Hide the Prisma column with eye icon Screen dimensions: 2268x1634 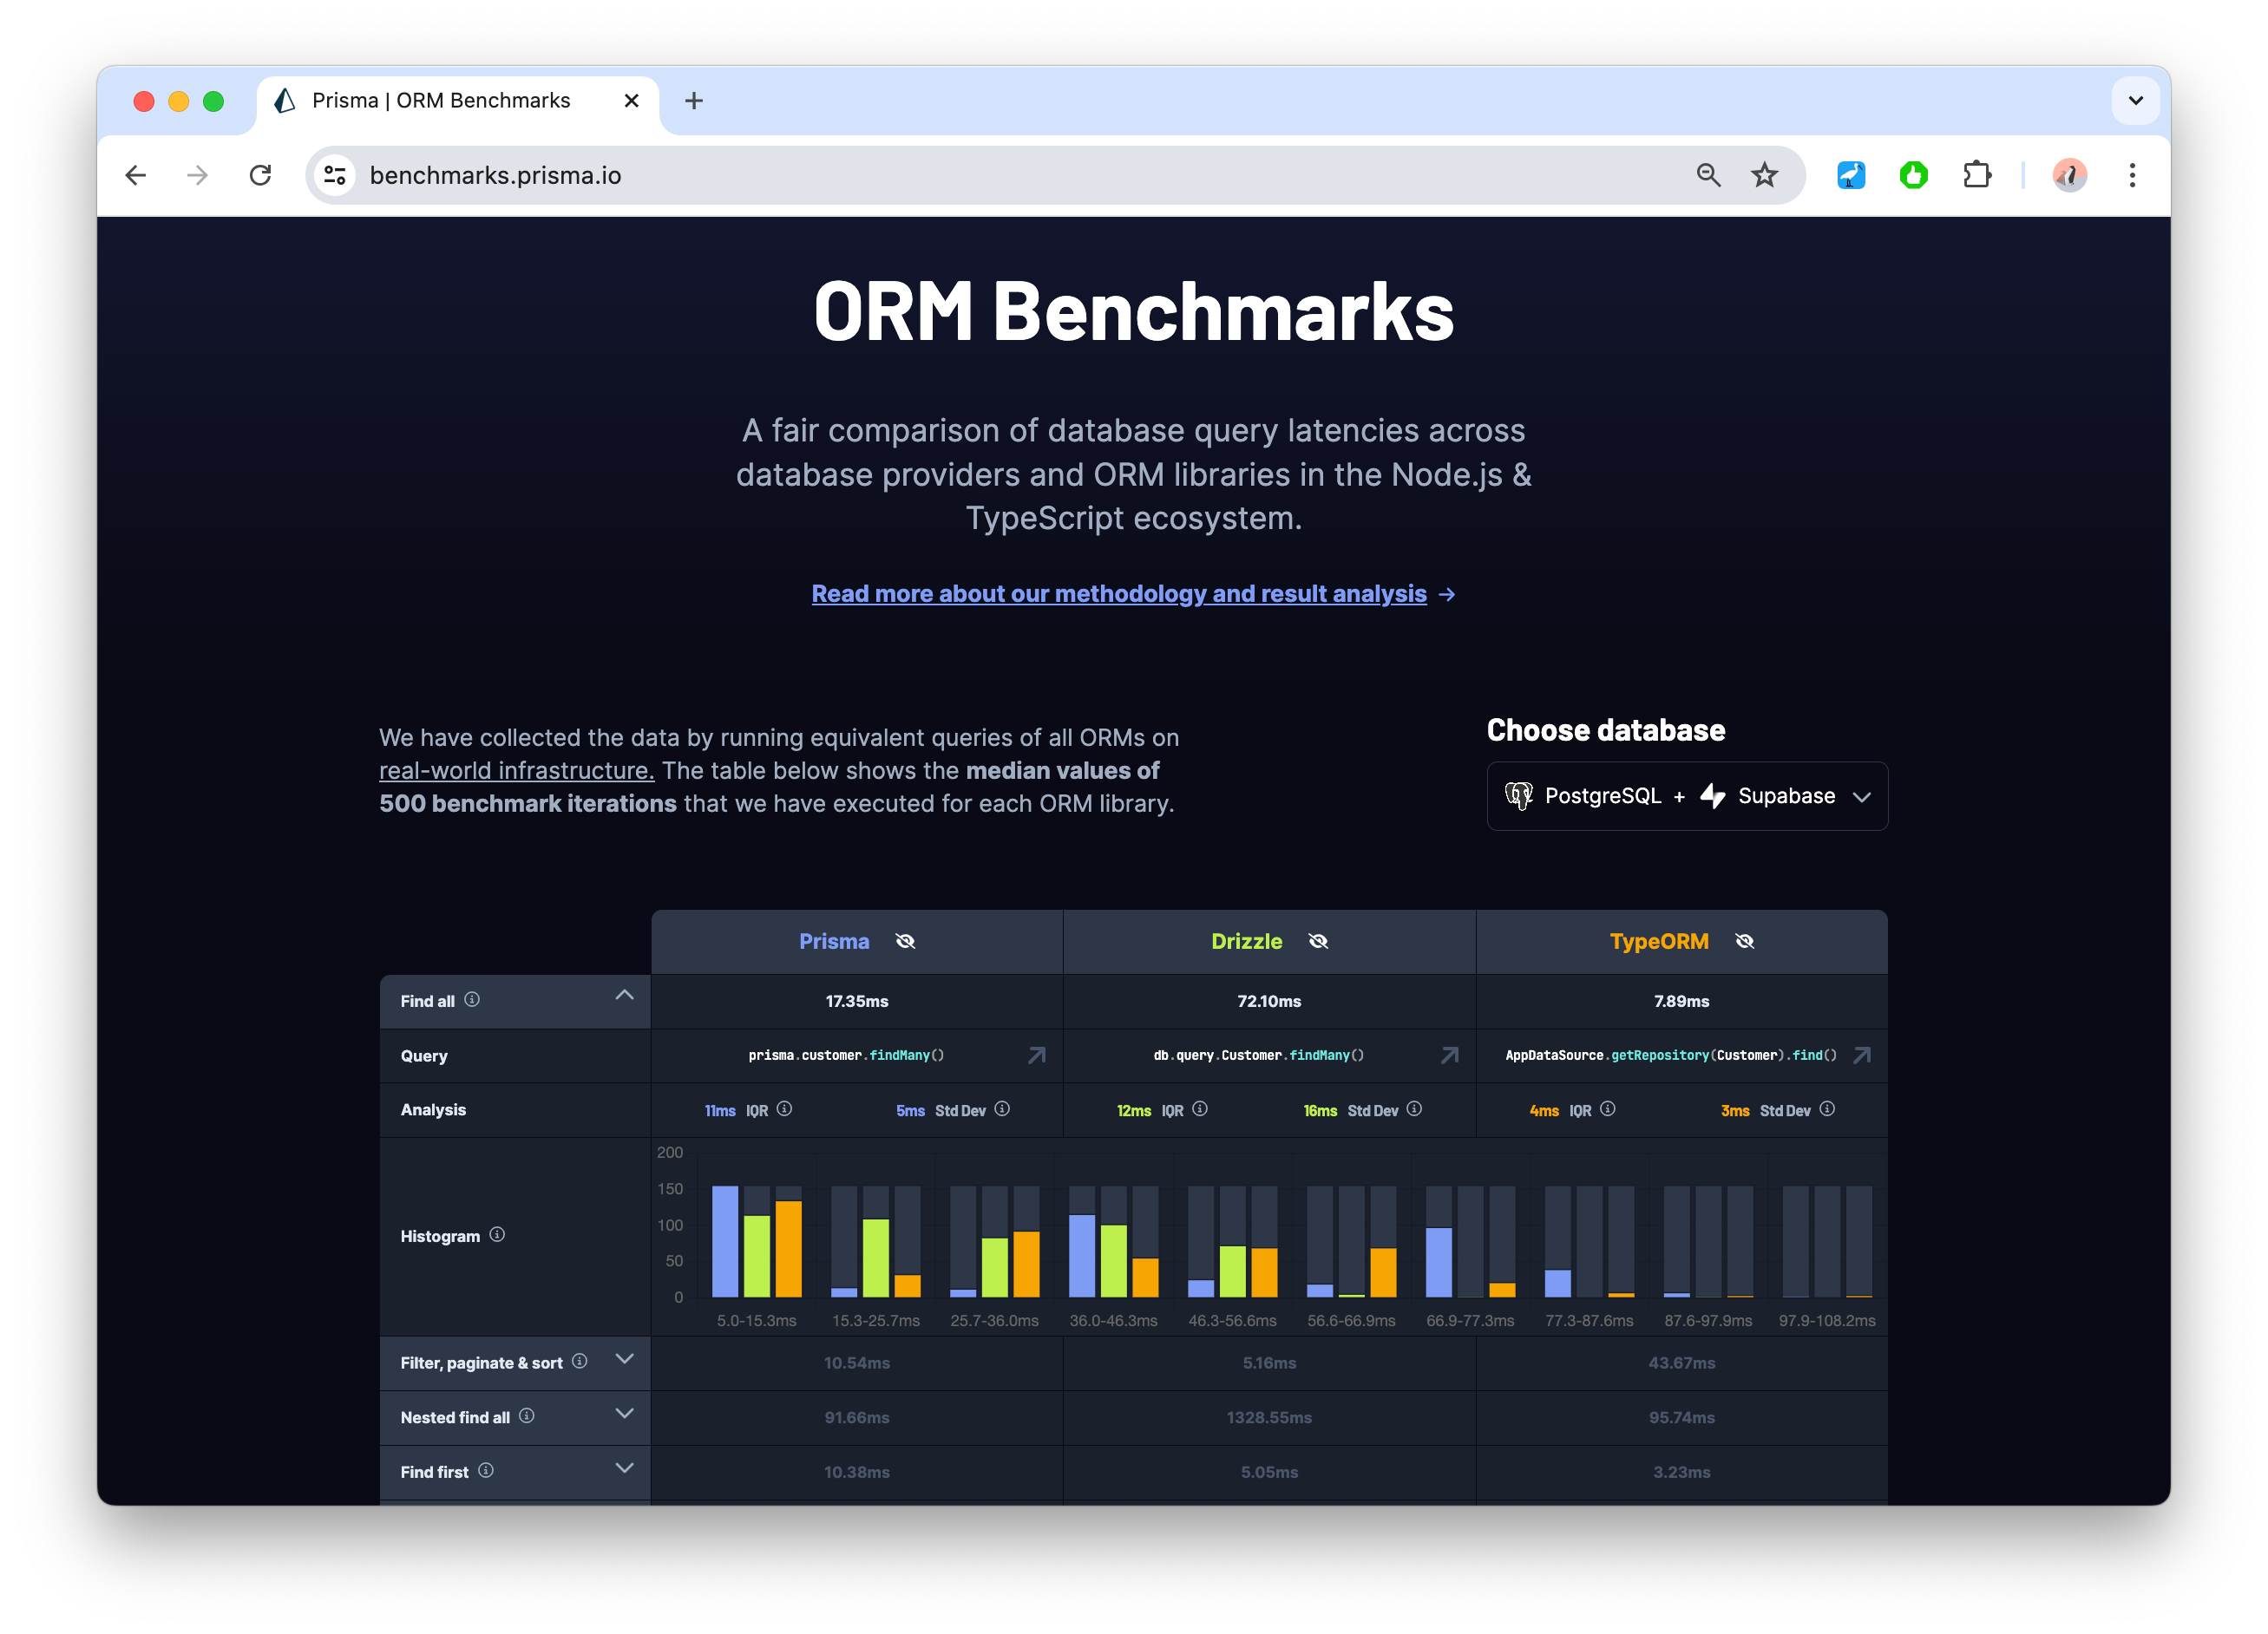(x=905, y=941)
